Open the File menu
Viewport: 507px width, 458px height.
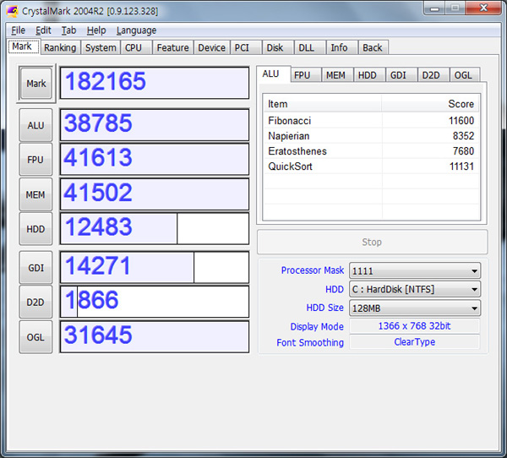[18, 30]
